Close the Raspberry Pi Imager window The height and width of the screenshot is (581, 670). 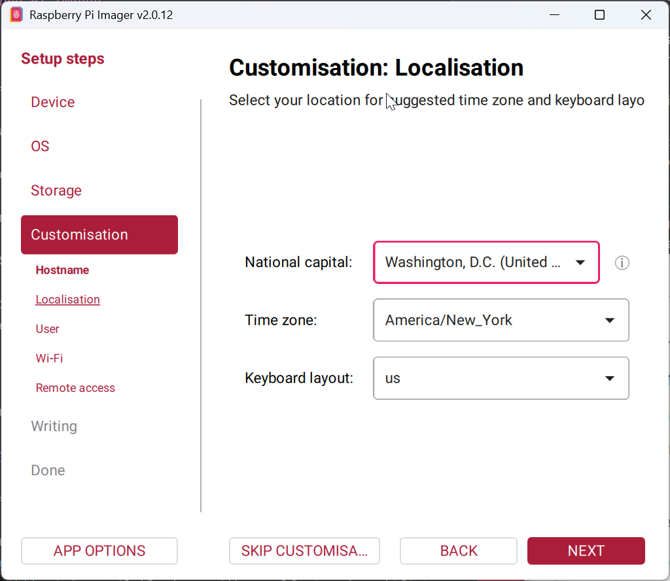pos(646,15)
